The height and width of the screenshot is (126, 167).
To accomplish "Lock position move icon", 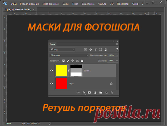I will click(72, 61).
